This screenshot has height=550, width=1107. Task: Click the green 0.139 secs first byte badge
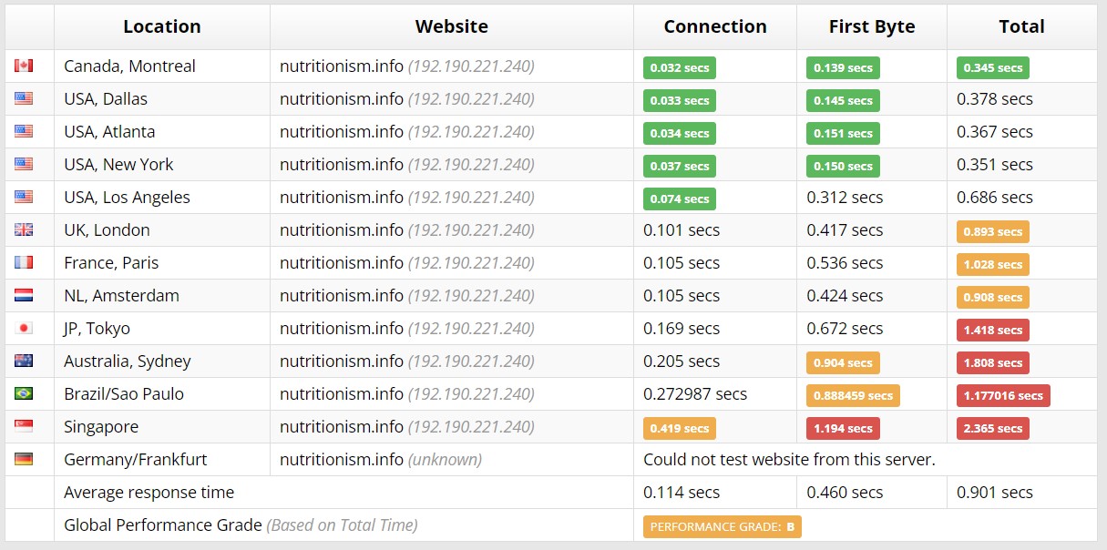[843, 67]
